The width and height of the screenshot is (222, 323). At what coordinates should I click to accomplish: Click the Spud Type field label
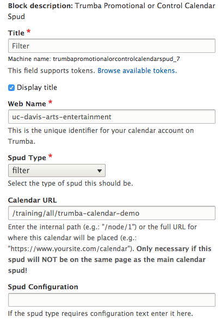point(27,157)
